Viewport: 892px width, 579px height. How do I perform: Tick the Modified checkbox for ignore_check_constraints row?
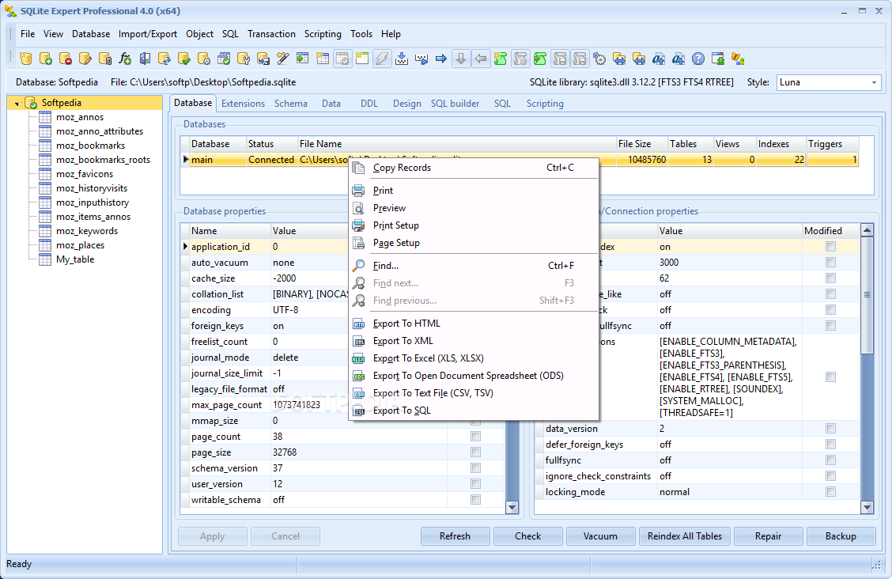click(830, 476)
